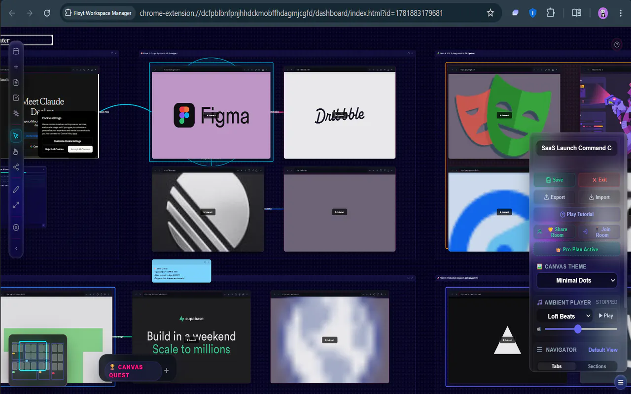Play the ambient player
This screenshot has height=394, width=631.
(x=606, y=316)
